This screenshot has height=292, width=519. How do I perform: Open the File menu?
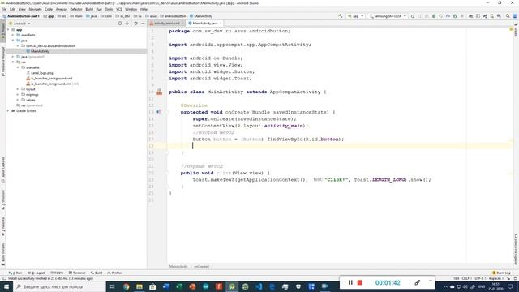[4, 9]
